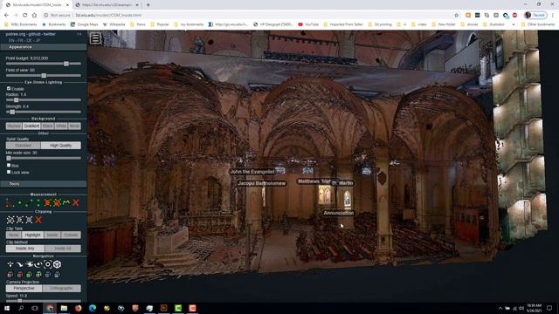Switch to the first browser tab
Image resolution: width=559 pixels, height=314 pixels.
pyautogui.click(x=37, y=5)
